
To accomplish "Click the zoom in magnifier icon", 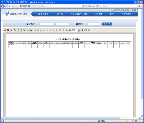I will point(67,30).
